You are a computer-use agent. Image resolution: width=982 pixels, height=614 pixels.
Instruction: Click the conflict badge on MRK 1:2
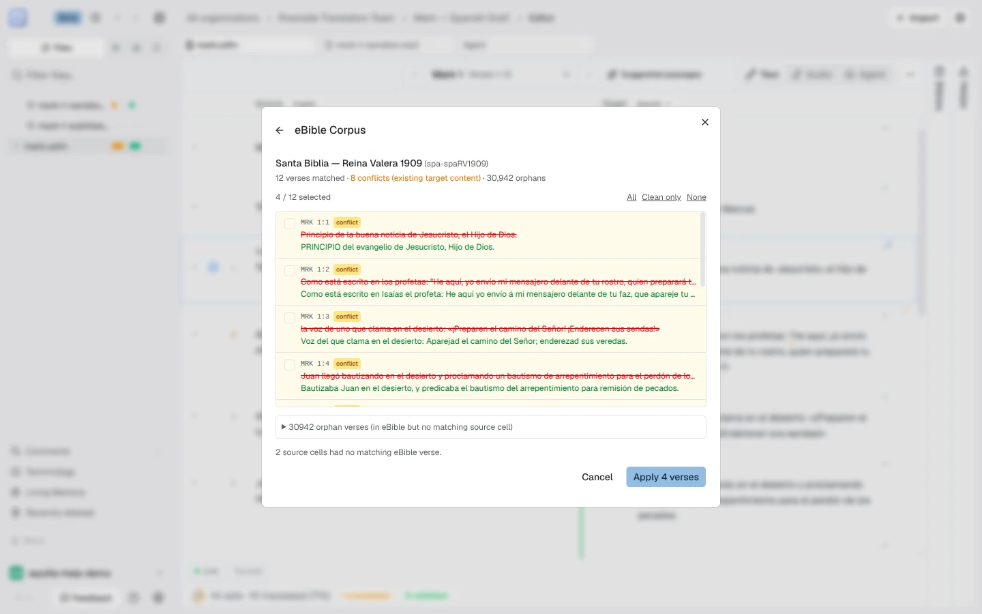(x=347, y=269)
